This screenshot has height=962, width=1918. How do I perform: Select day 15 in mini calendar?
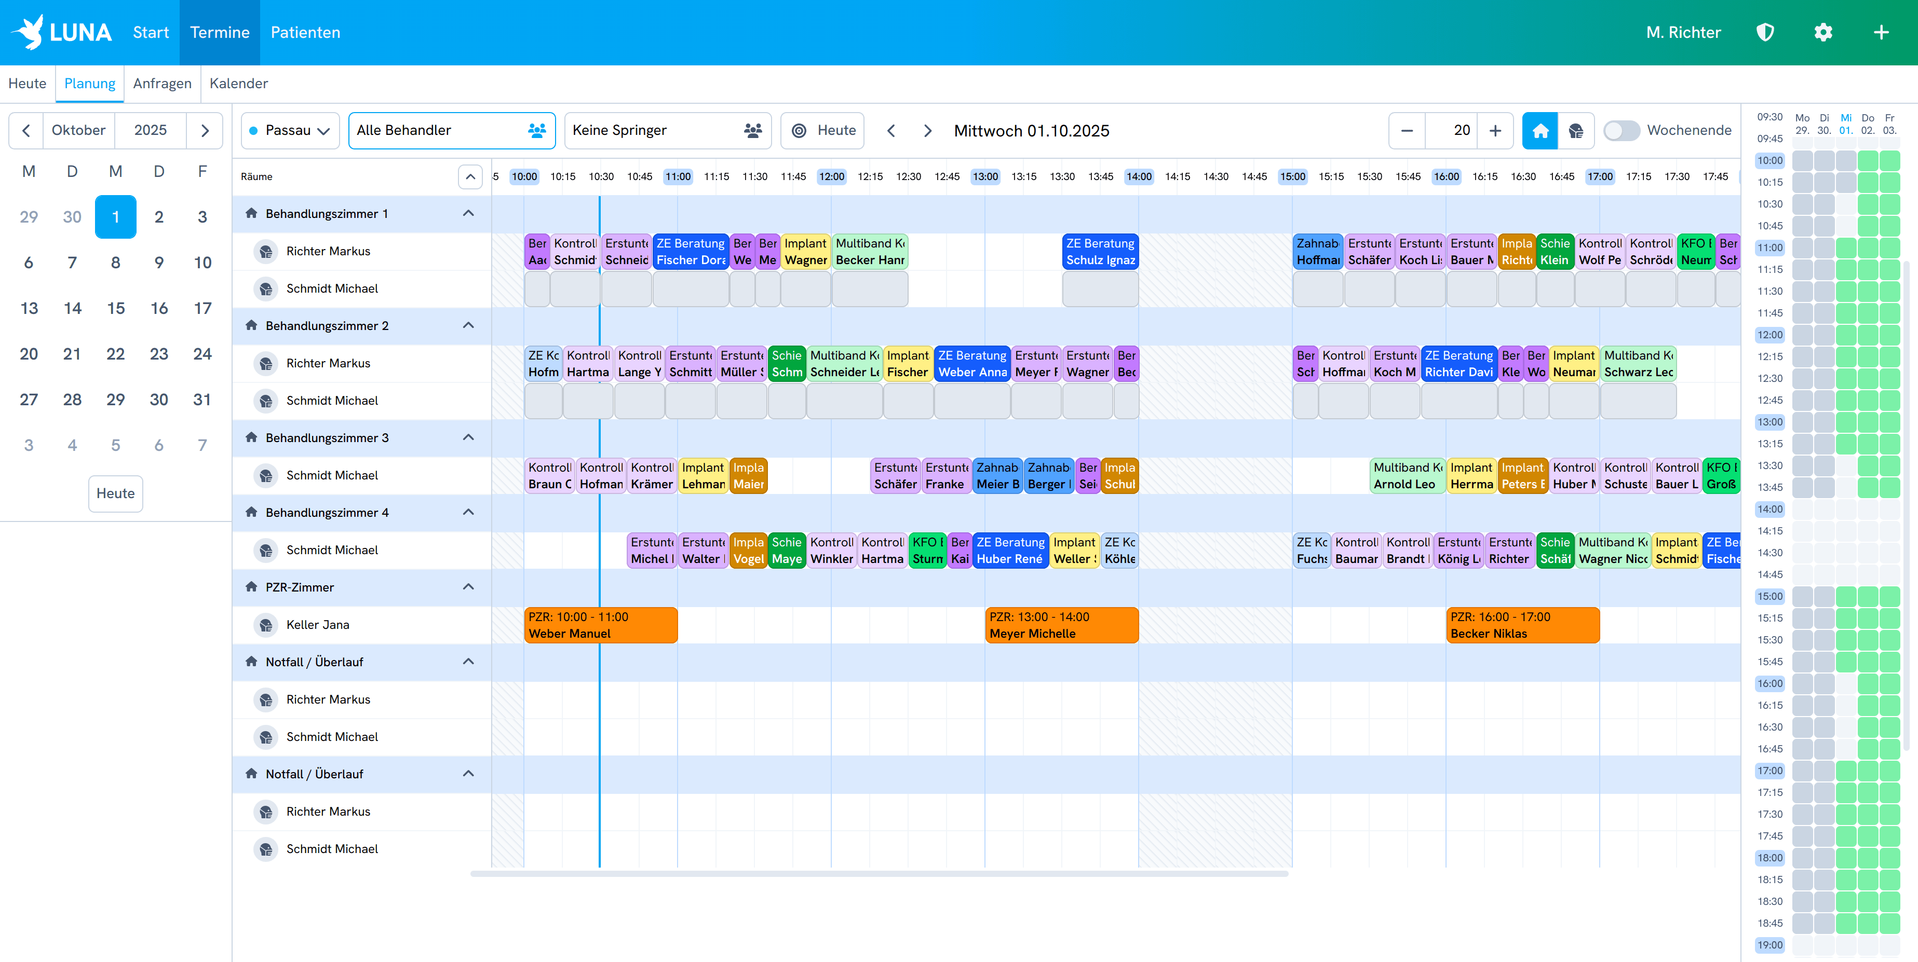point(115,308)
